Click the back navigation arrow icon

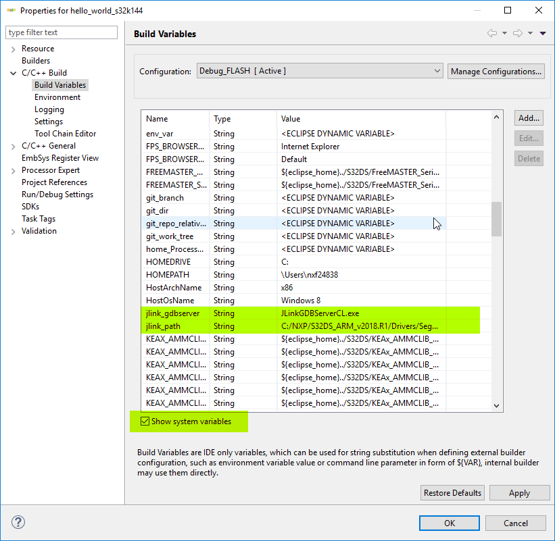[492, 33]
